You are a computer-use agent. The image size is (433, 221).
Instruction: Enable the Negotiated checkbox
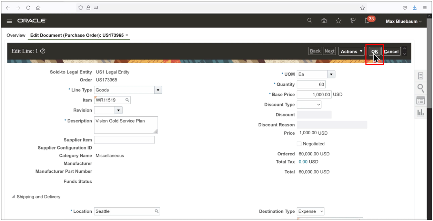coord(299,144)
